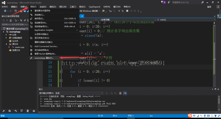221x119 pixels.
Task: Collapse the 源文件 folder node
Action: (6, 44)
